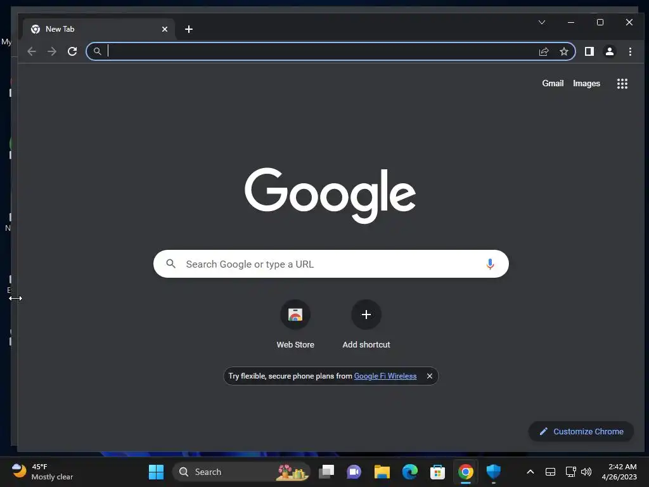Viewport: 649px width, 487px height.
Task: Click the taskbar Search box
Action: 241,472
